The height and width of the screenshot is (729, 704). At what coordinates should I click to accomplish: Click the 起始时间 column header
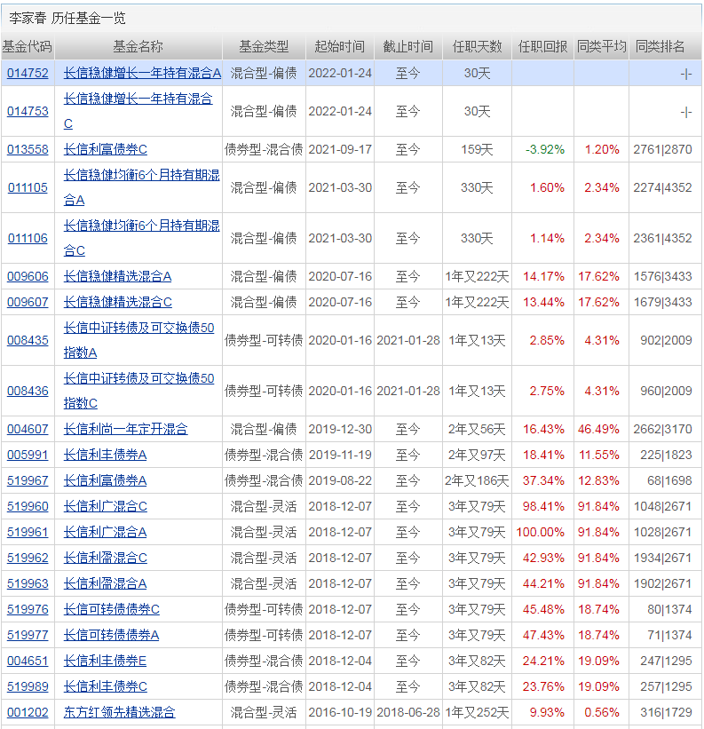tap(339, 46)
